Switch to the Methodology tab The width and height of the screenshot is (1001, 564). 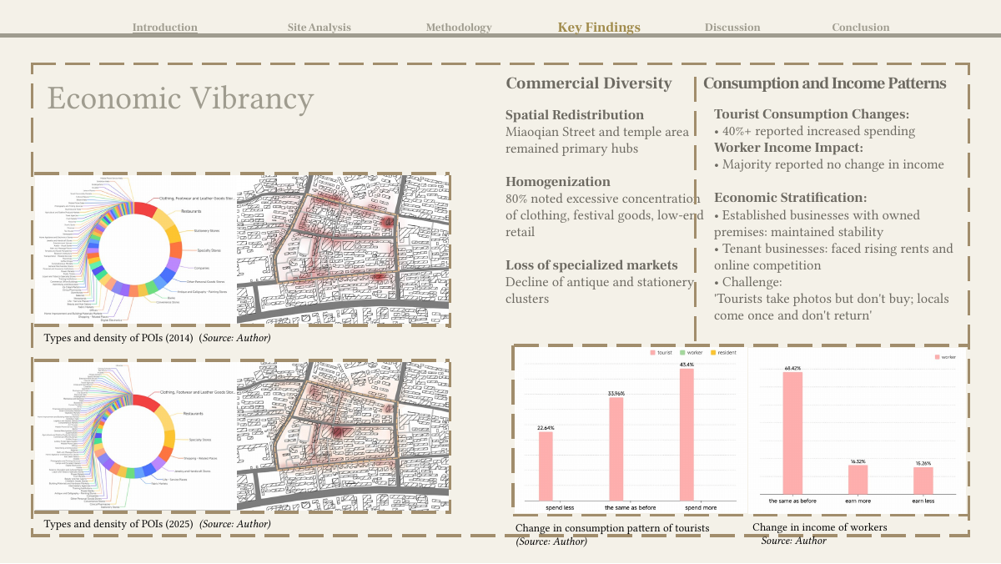click(x=459, y=28)
